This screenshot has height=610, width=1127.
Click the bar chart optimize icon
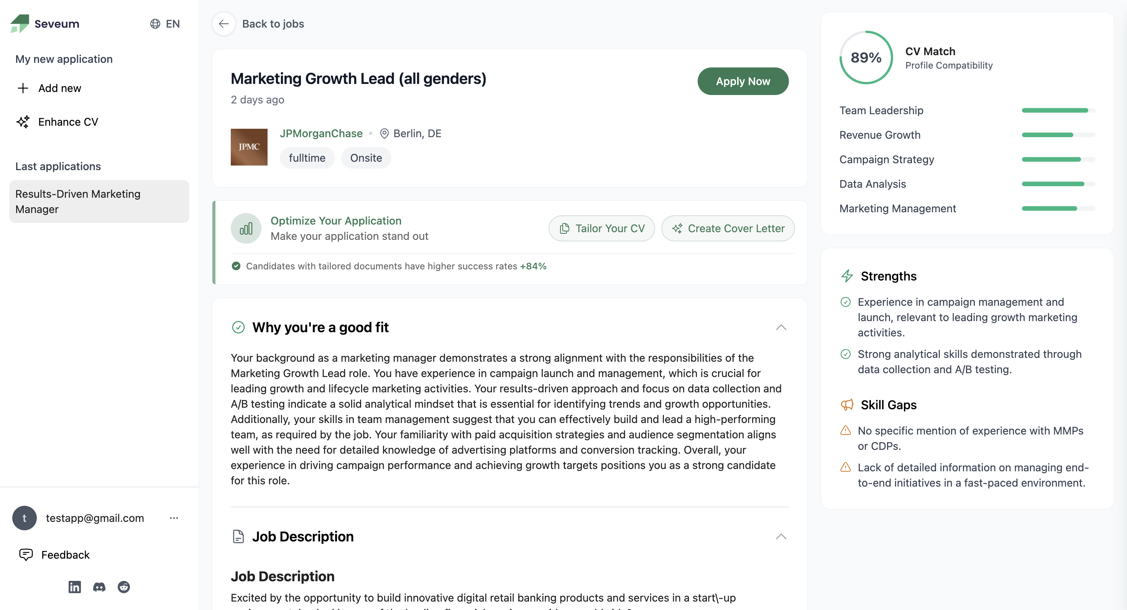point(246,228)
